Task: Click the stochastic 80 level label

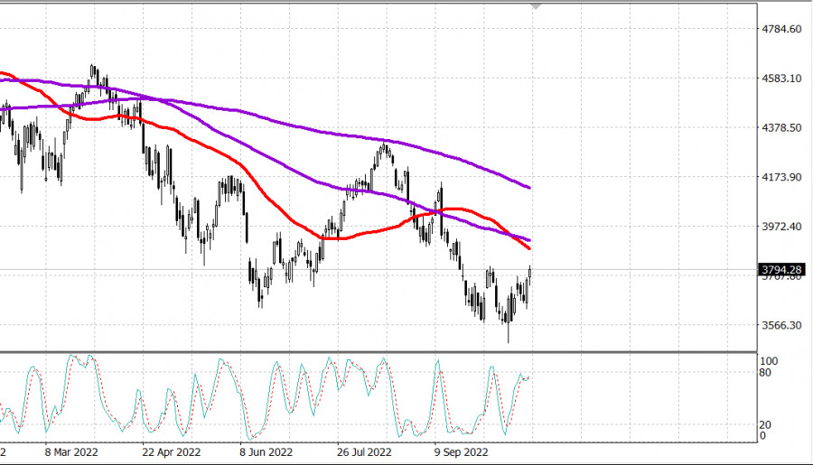Action: [x=764, y=372]
